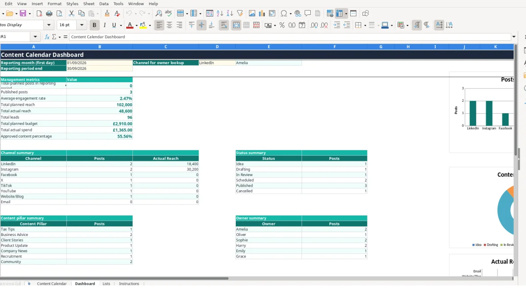
Task: Click Define Print Area icon
Action: coord(330,14)
